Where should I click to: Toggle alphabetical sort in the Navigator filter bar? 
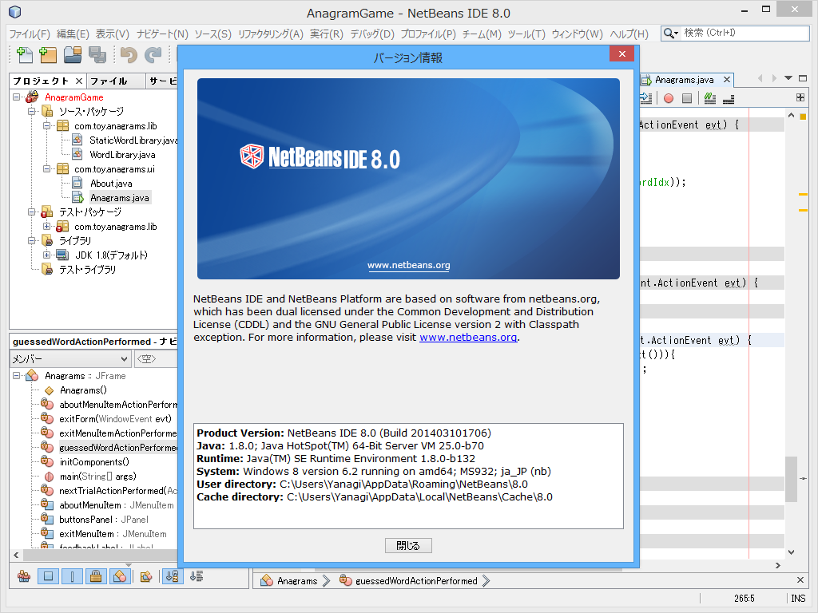[172, 576]
